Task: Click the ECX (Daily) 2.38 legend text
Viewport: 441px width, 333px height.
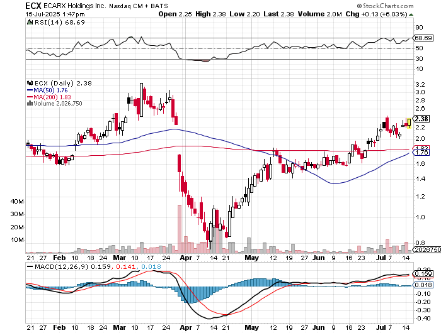Action: [63, 83]
